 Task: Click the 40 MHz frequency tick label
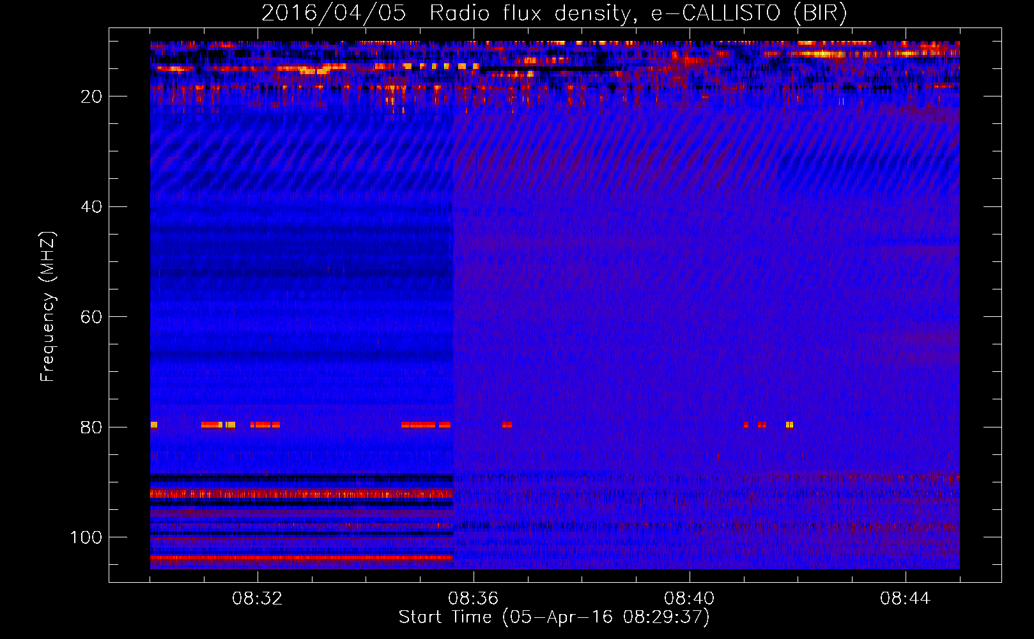click(91, 207)
